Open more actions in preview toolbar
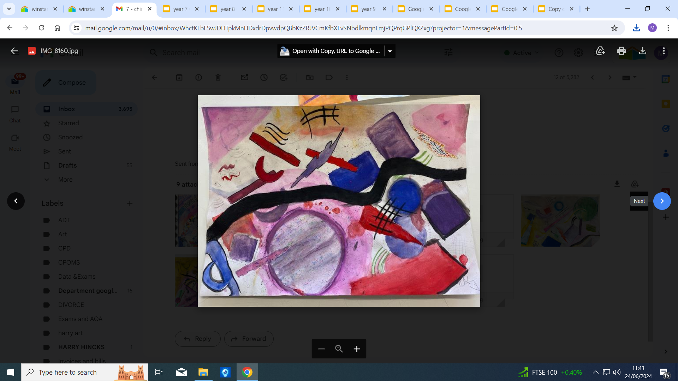The height and width of the screenshot is (381, 678). coord(664,51)
